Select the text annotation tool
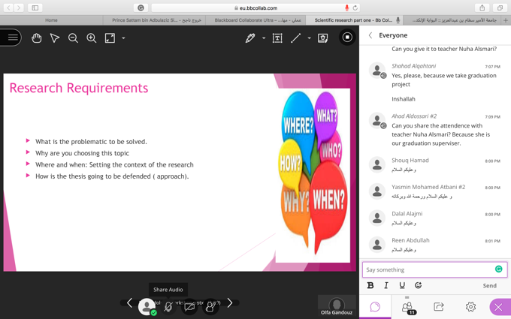The image size is (511, 319). 277,38
